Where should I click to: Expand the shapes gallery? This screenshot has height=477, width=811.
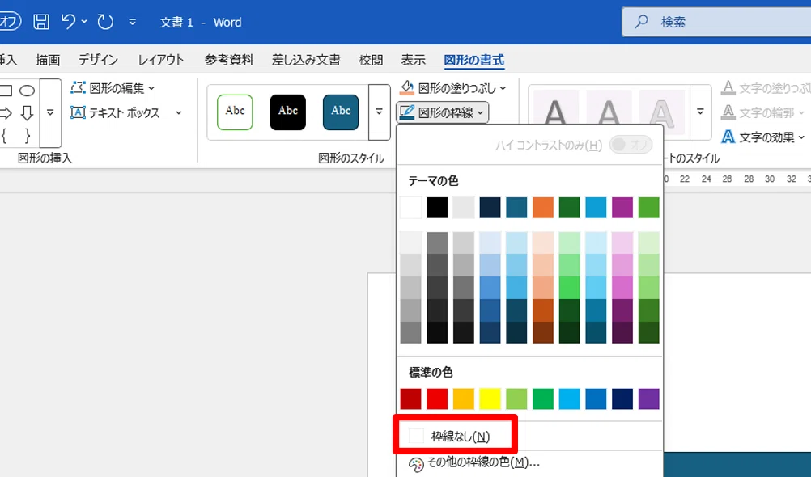click(50, 112)
